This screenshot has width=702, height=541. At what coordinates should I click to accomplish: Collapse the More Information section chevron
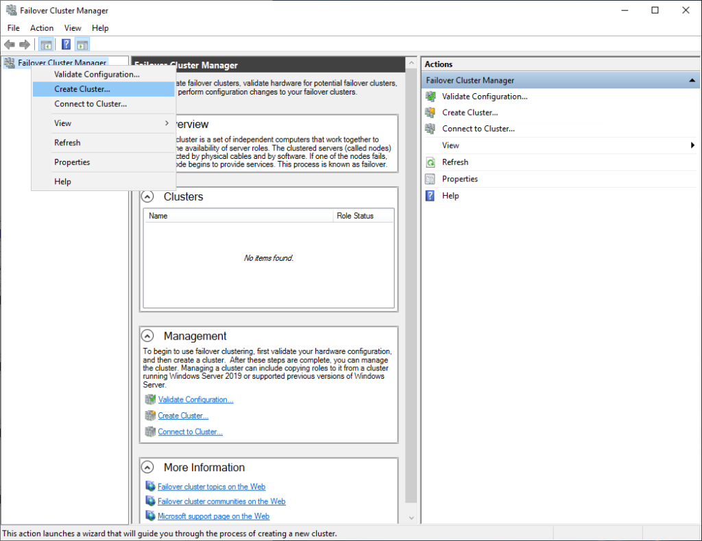[147, 468]
